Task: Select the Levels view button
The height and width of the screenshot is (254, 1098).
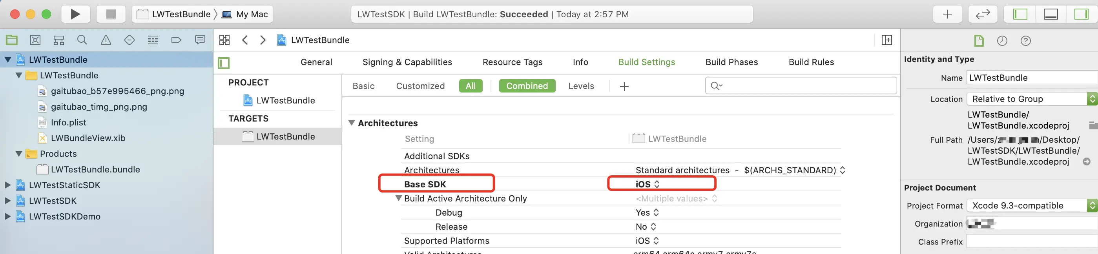Action: [x=581, y=86]
